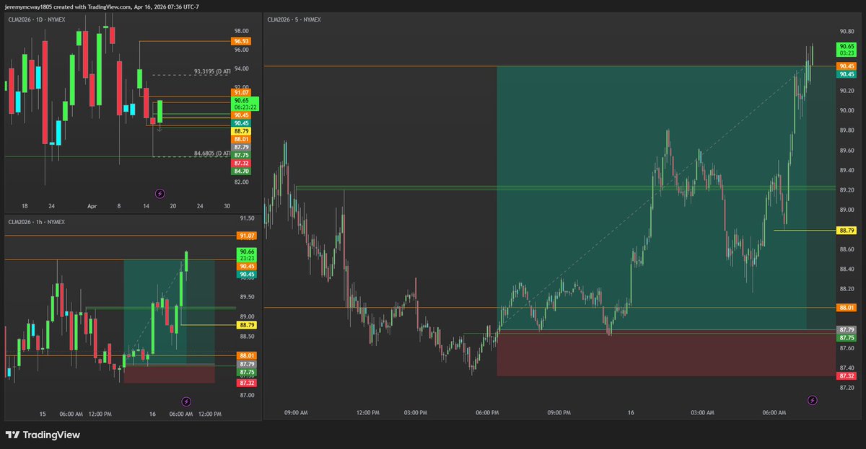Click the green 90.66 last price label on 1h chart
Image resolution: width=866 pixels, height=449 pixels.
click(x=245, y=252)
